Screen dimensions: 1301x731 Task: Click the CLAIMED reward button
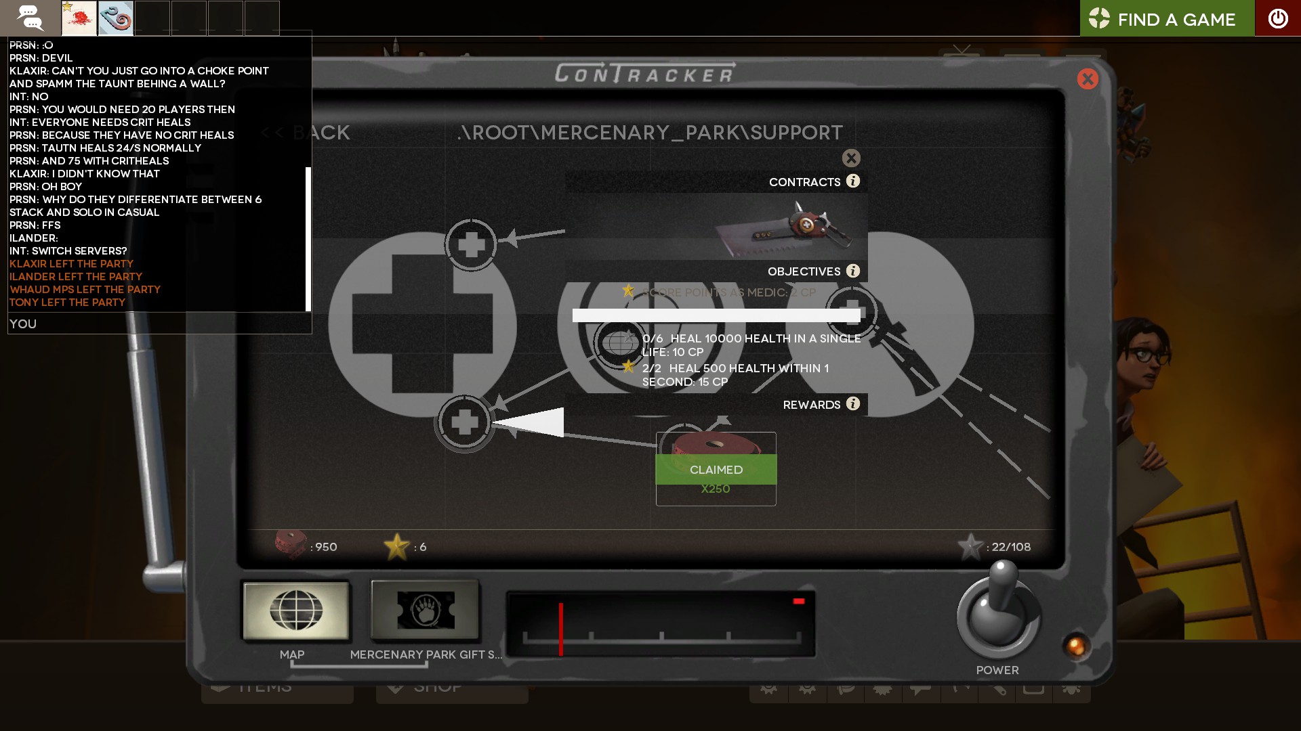[x=716, y=470]
